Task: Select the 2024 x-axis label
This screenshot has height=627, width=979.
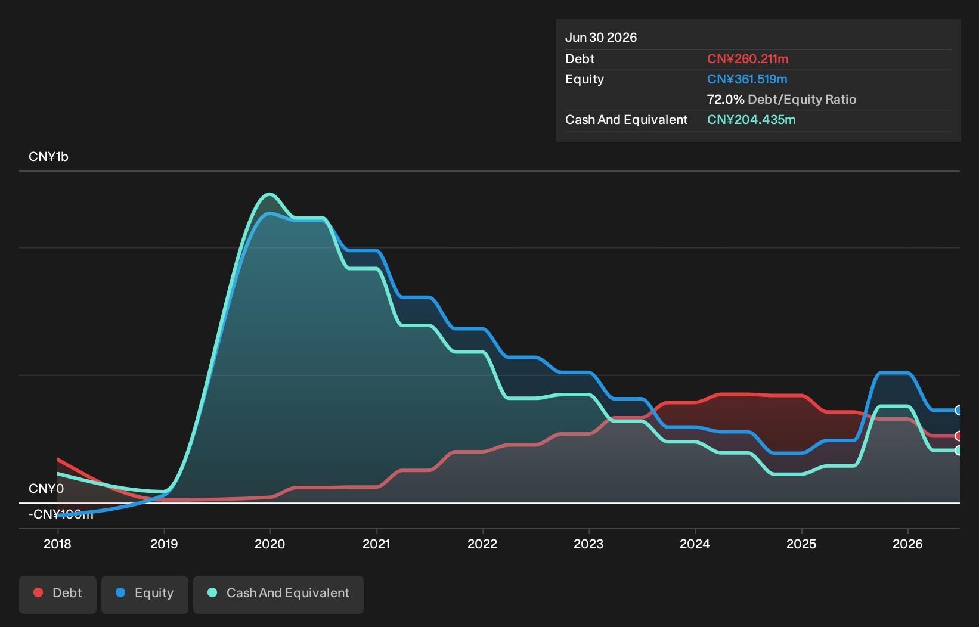Action: 695,544
